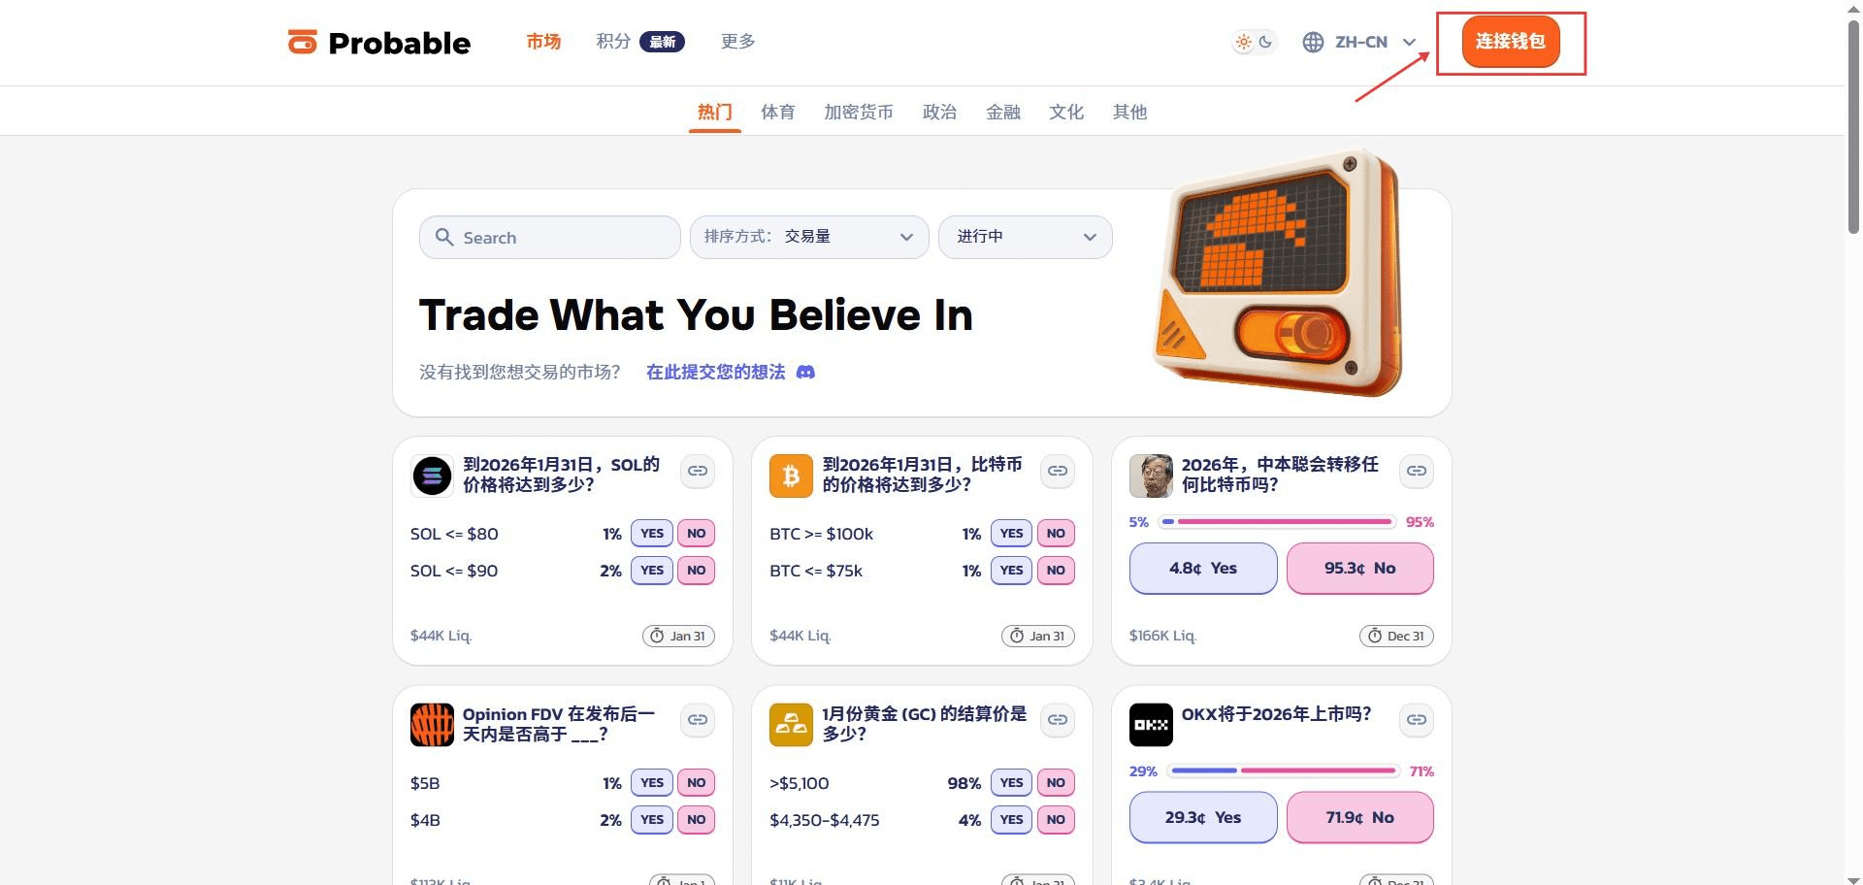Select the 热门 category tab
The height and width of the screenshot is (885, 1863).
[715, 112]
